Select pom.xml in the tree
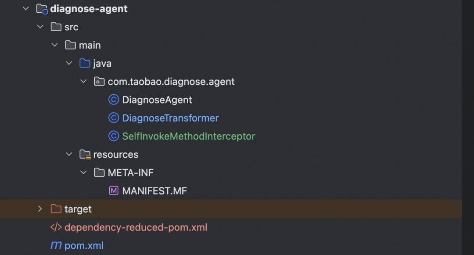Image resolution: width=474 pixels, height=255 pixels. [x=84, y=245]
